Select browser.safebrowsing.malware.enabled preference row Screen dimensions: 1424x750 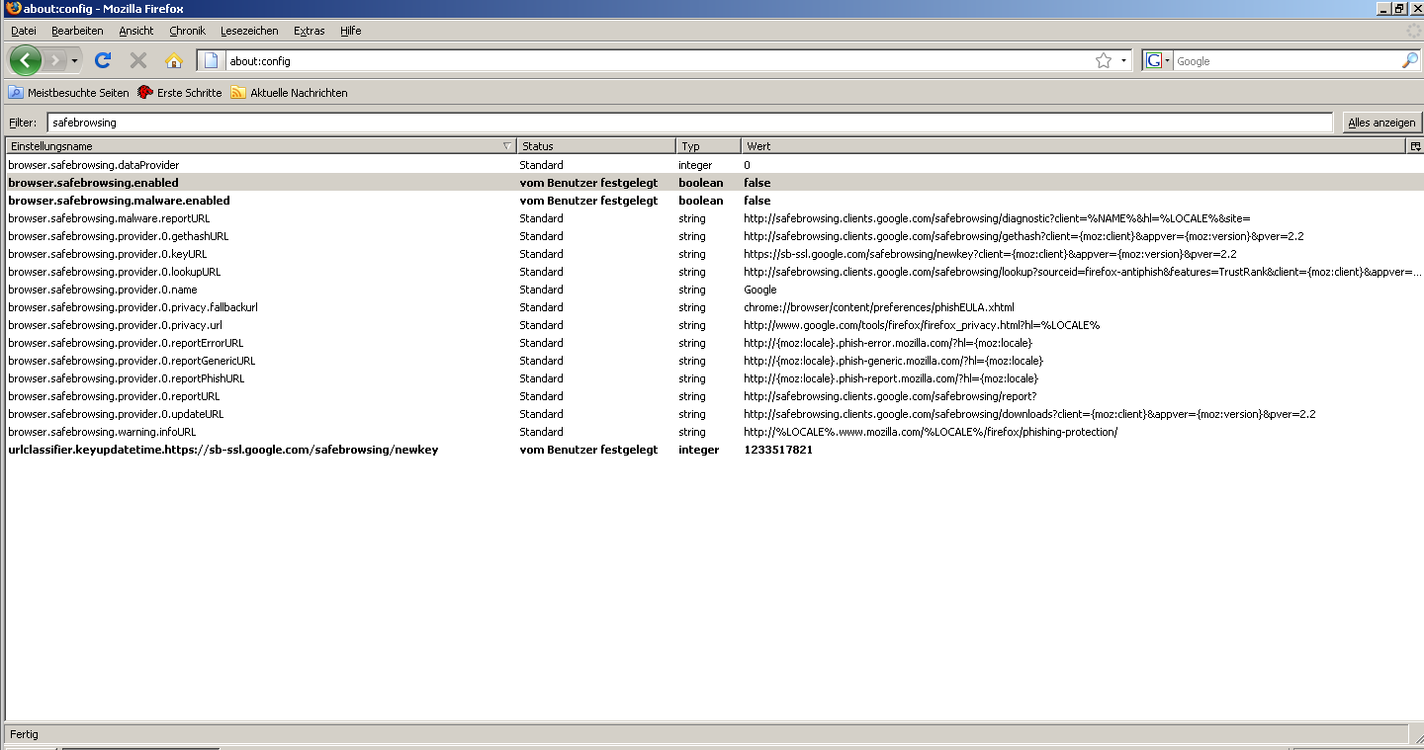coord(712,201)
